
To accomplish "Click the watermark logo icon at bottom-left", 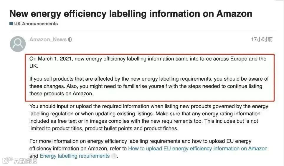I will pyautogui.click(x=7, y=160).
